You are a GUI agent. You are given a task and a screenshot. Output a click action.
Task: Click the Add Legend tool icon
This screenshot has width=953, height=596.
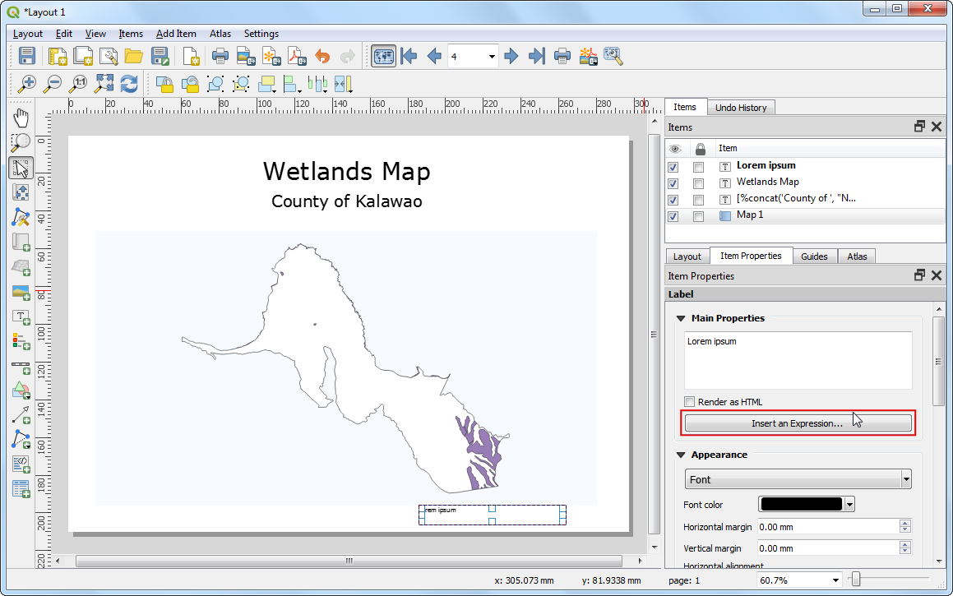pos(21,340)
